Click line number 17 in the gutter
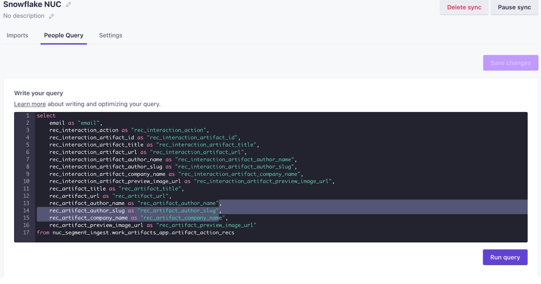 [x=27, y=232]
